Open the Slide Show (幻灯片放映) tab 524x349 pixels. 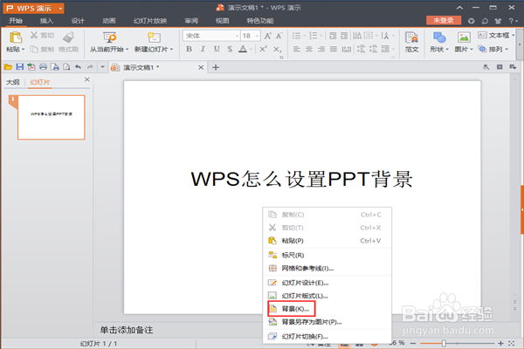point(150,21)
